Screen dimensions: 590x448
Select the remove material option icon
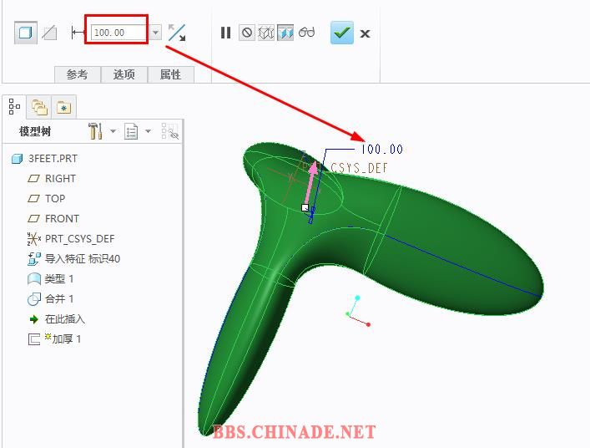tap(49, 33)
